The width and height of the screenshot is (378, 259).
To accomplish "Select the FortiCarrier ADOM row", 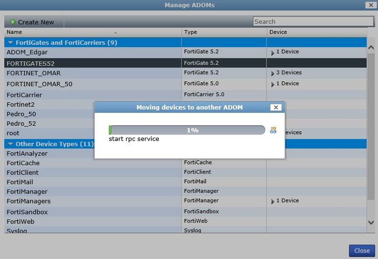I will (x=185, y=95).
